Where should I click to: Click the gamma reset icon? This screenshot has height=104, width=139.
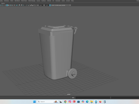tap(44, 5)
